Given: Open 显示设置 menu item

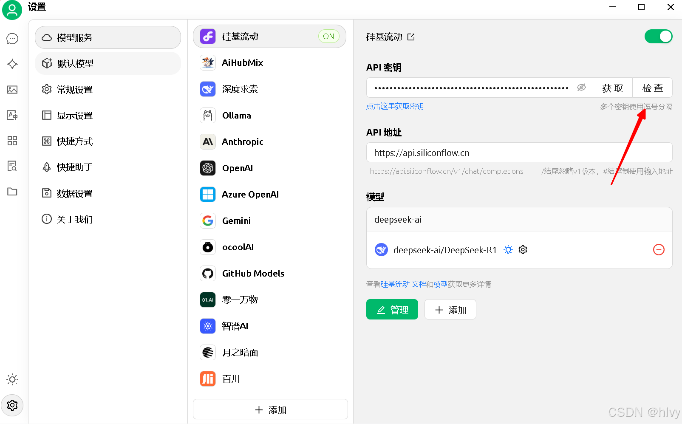Looking at the screenshot, I should point(108,116).
